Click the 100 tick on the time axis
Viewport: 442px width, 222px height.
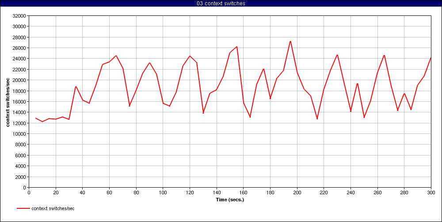pos(163,193)
